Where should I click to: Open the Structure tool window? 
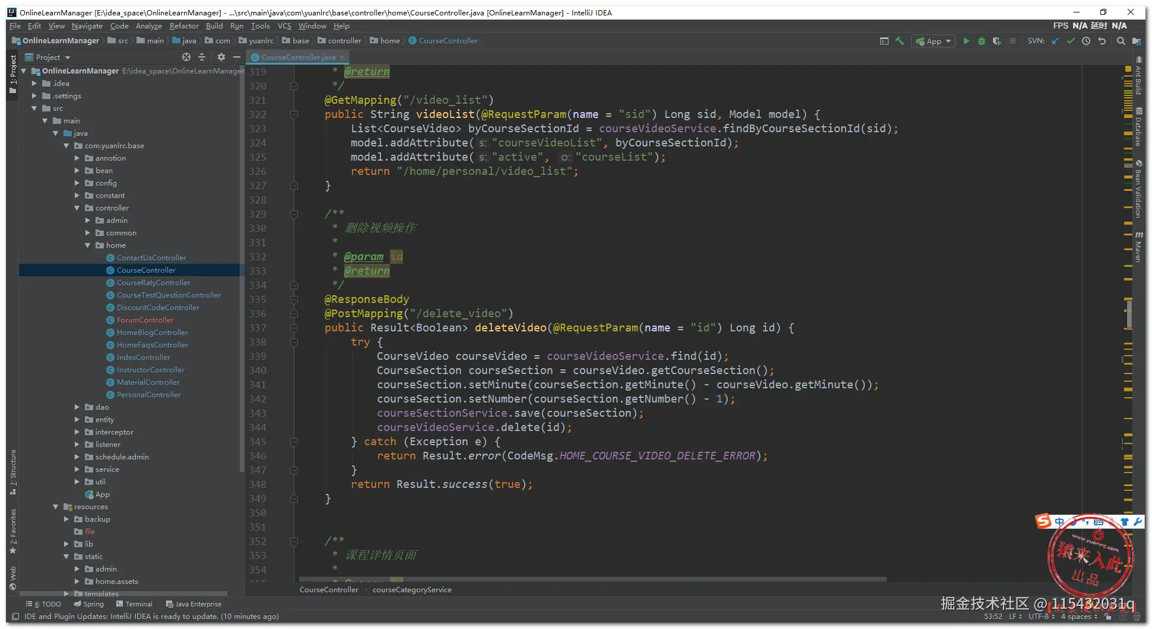point(13,472)
